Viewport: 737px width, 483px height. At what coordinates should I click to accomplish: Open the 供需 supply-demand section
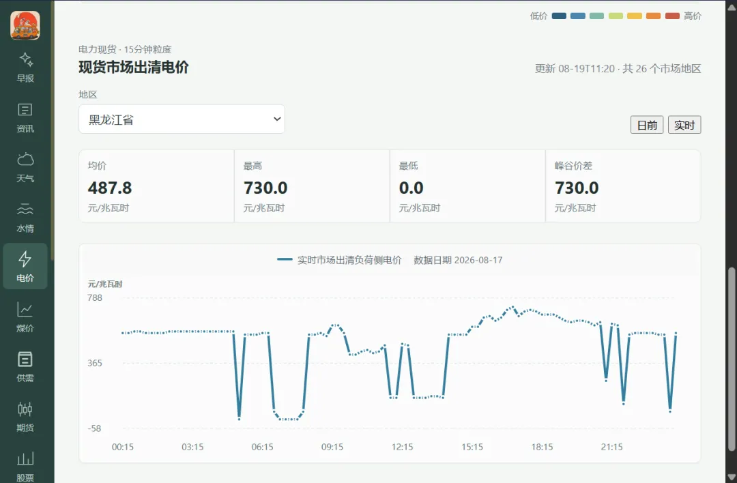(x=25, y=367)
